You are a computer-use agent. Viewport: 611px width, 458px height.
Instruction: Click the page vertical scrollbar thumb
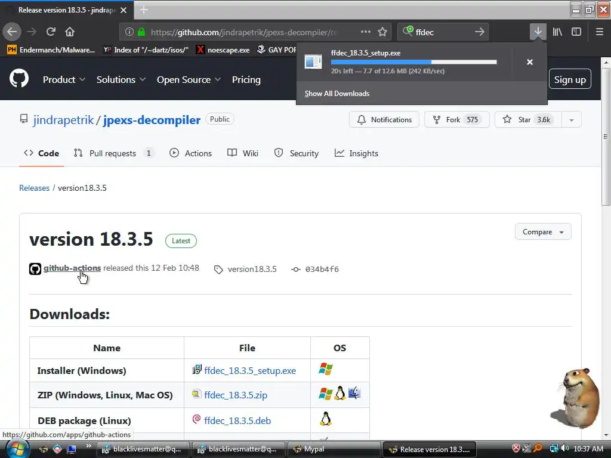[606, 137]
